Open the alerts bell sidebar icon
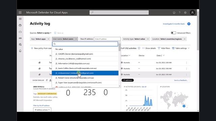216x121 pixels. (x=20, y=51)
